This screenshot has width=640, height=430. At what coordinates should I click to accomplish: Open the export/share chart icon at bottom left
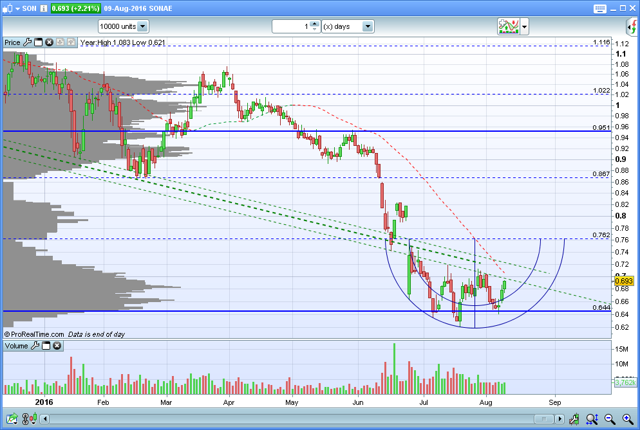(x=12, y=418)
